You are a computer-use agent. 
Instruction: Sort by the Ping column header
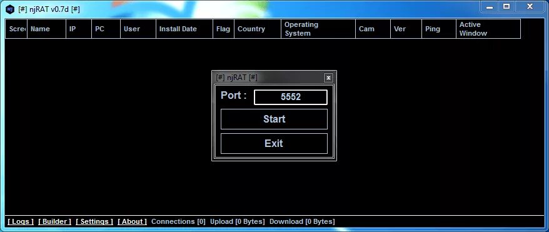pyautogui.click(x=439, y=29)
